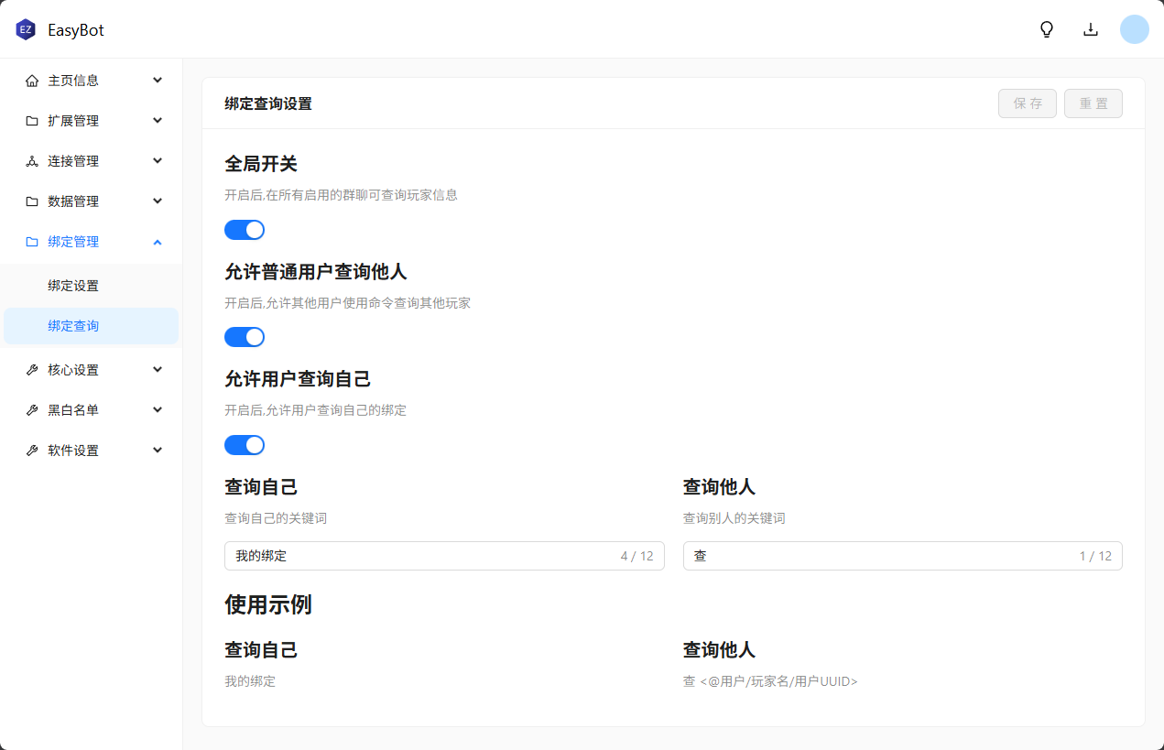Disable the 允许普通用户查询他人 toggle
Image resolution: width=1164 pixels, height=750 pixels.
click(x=245, y=337)
